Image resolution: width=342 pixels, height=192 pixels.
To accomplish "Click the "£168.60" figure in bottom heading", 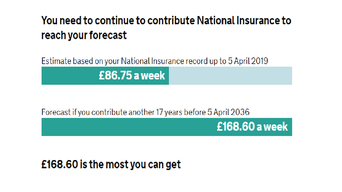I will pyautogui.click(x=60, y=164).
